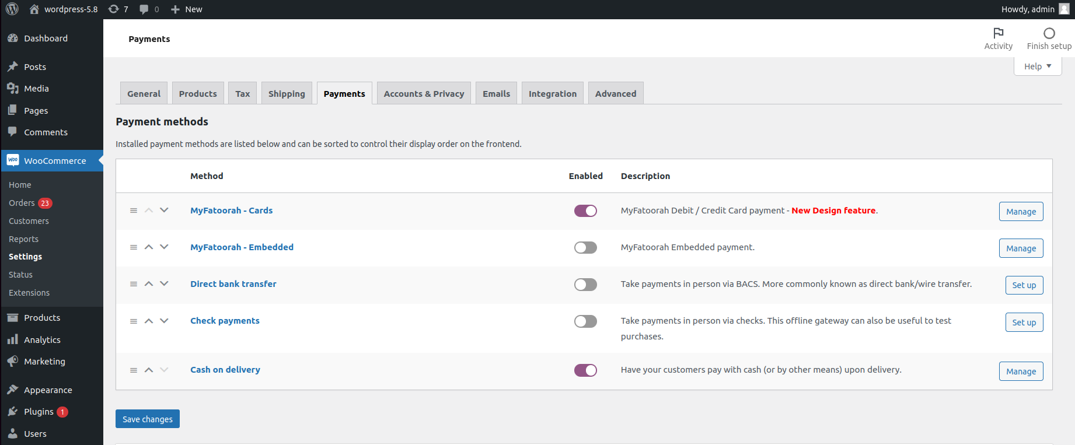1075x445 pixels.
Task: Open the Emails tab
Action: pyautogui.click(x=496, y=93)
